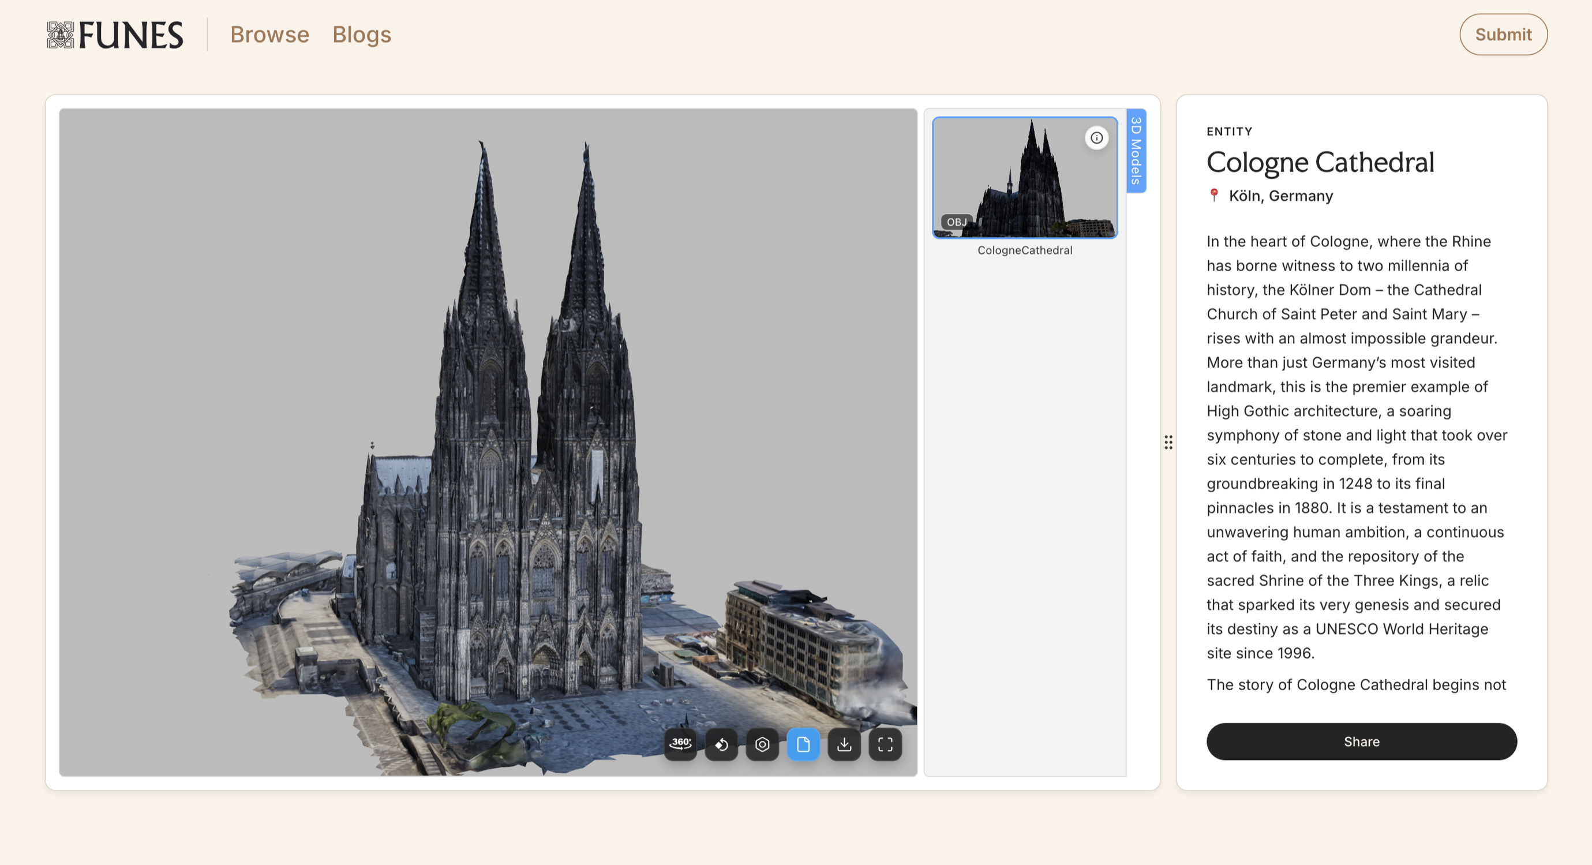1592x865 pixels.
Task: Click the red location pin icon
Action: coord(1214,195)
